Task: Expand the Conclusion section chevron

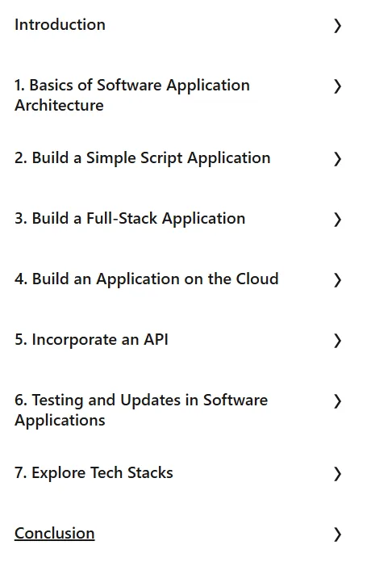Action: click(337, 535)
